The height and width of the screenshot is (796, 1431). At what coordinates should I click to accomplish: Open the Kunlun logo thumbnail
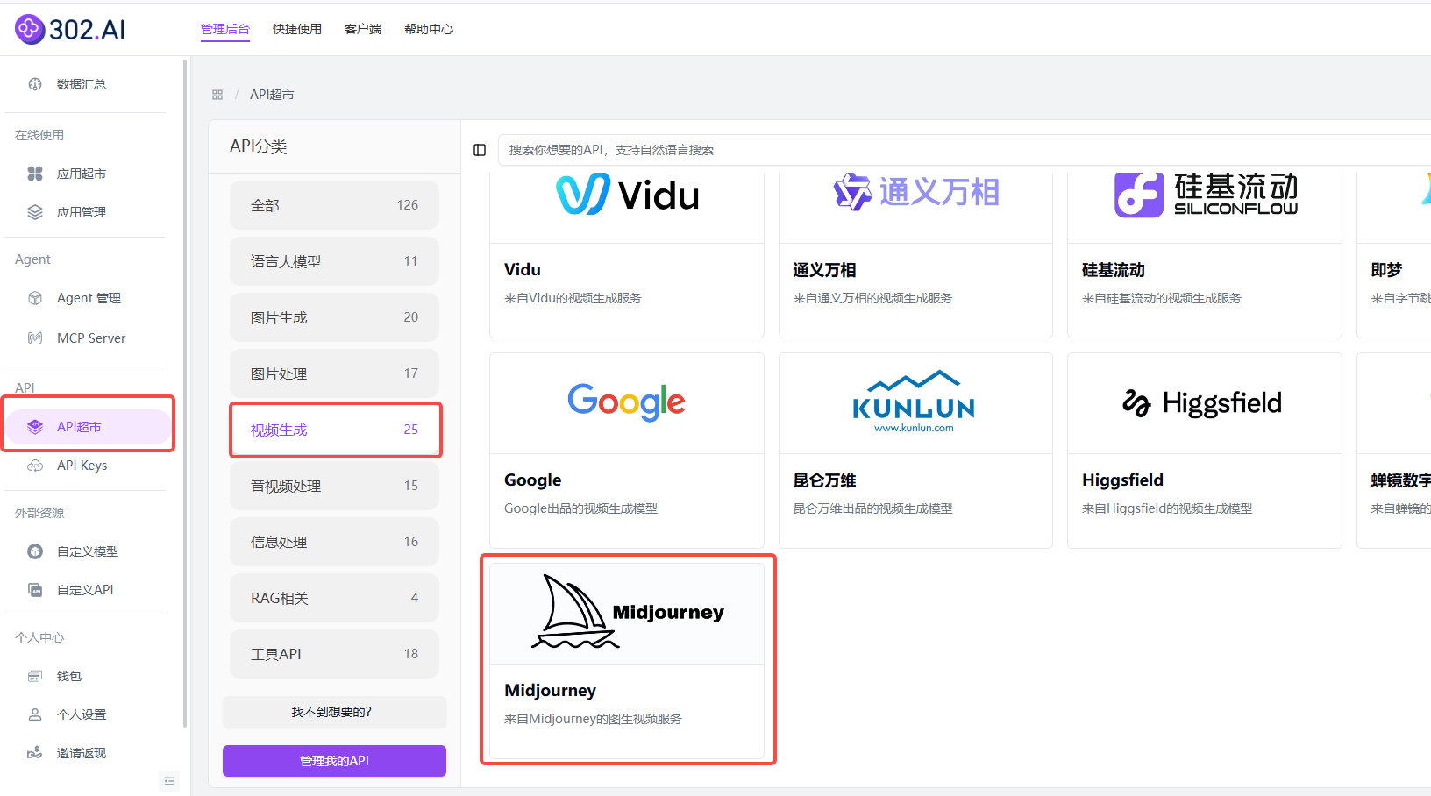pyautogui.click(x=915, y=403)
